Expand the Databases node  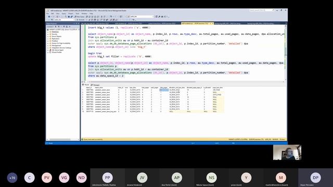pos(48,32)
